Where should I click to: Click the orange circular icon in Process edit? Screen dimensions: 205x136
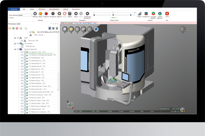click(x=10, y=28)
